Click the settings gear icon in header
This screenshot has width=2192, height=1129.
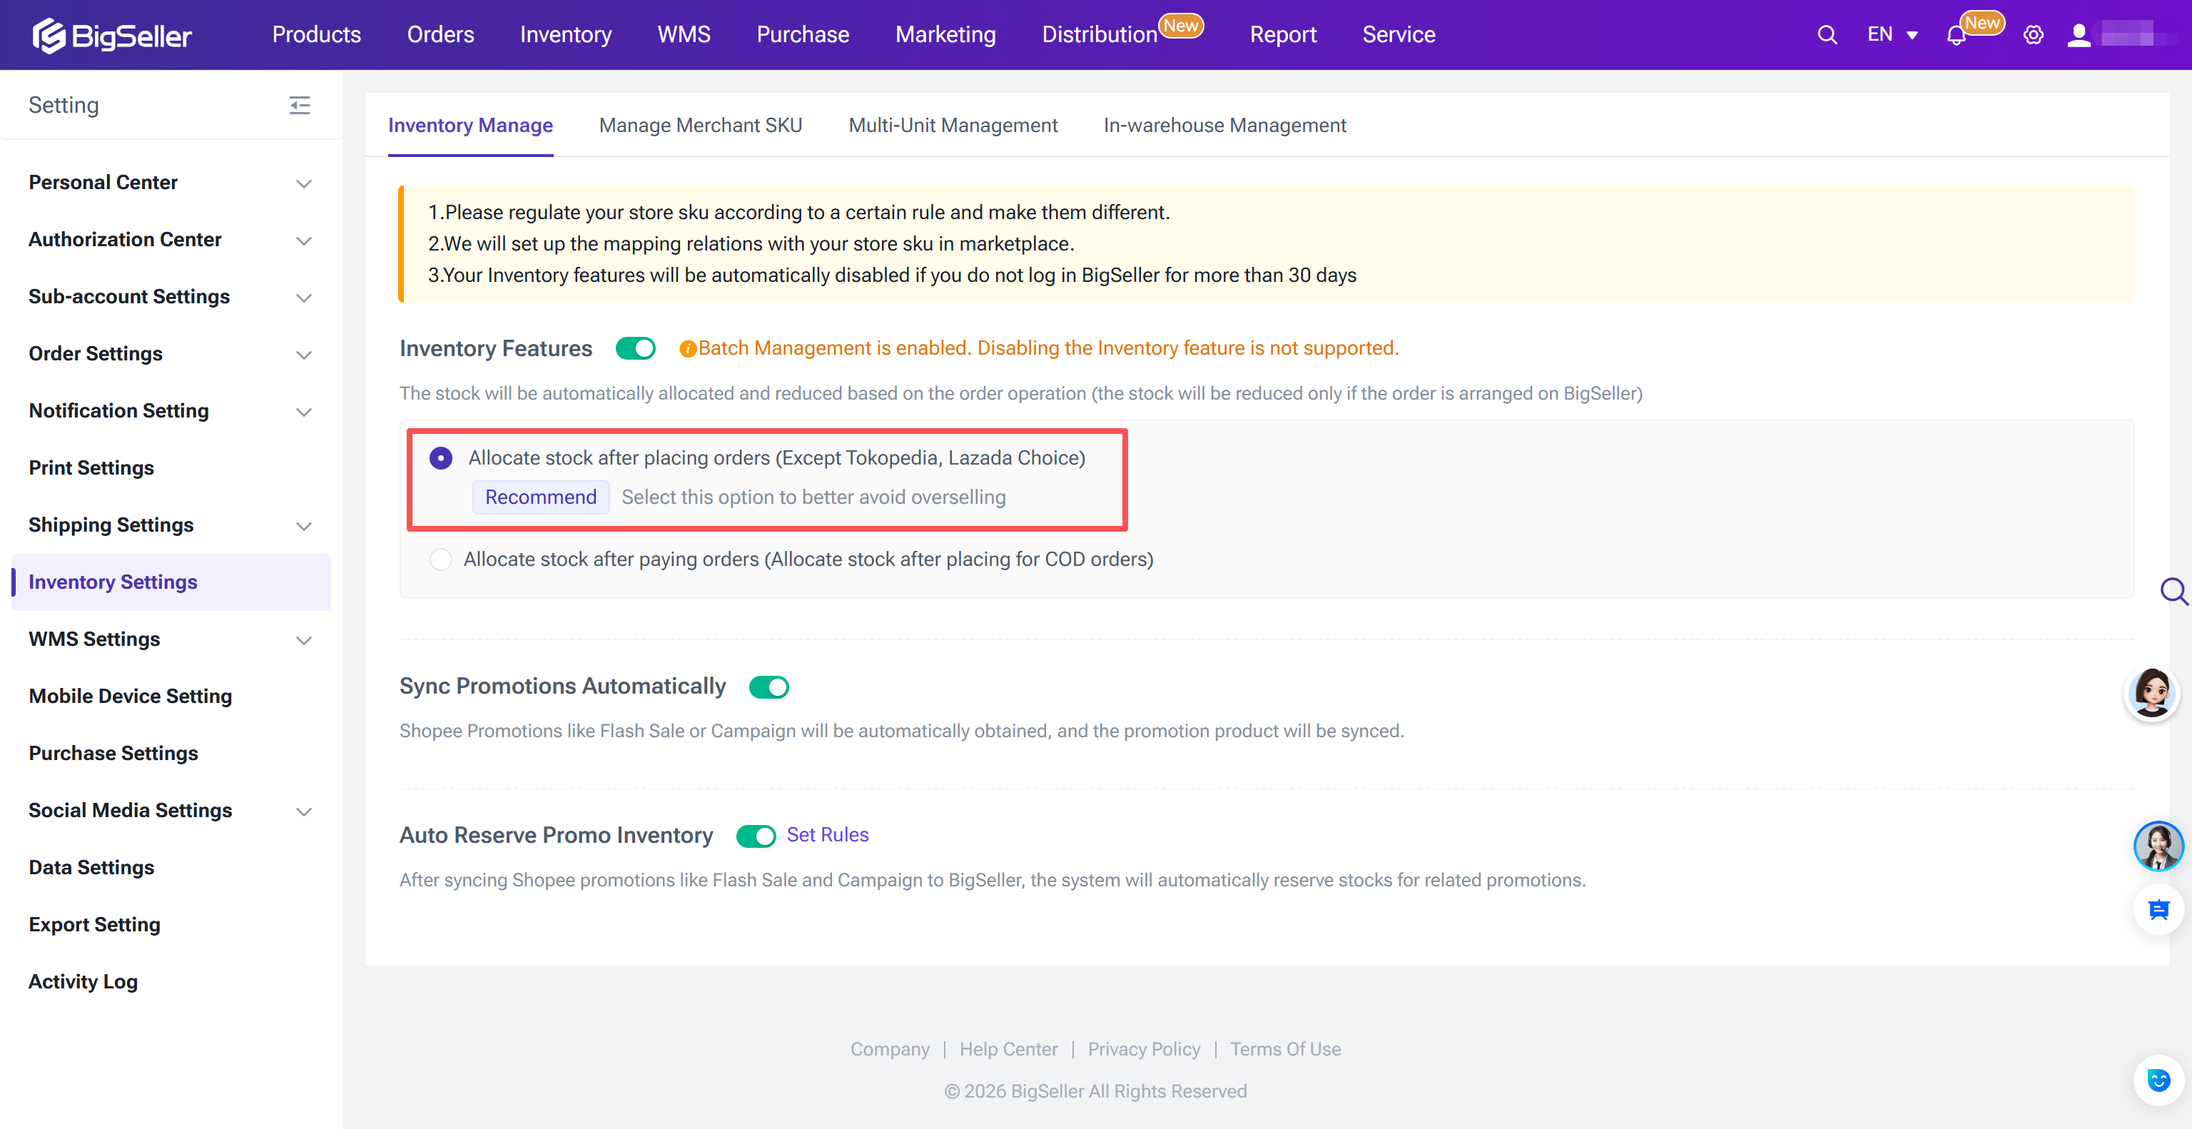tap(2033, 35)
